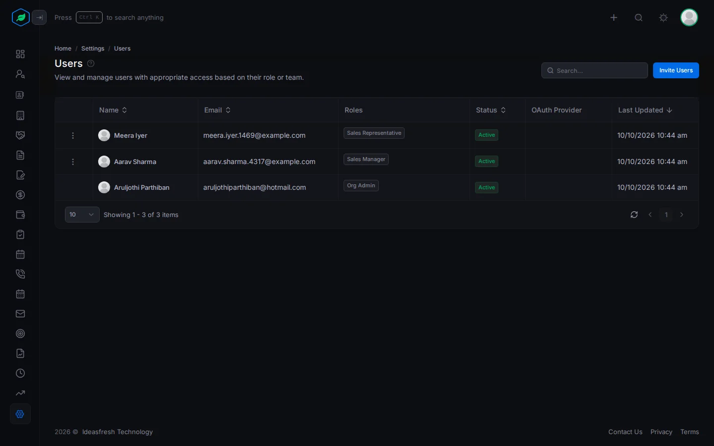Go to previous page chevron
Screen dimensions: 714x446
pyautogui.click(x=650, y=215)
